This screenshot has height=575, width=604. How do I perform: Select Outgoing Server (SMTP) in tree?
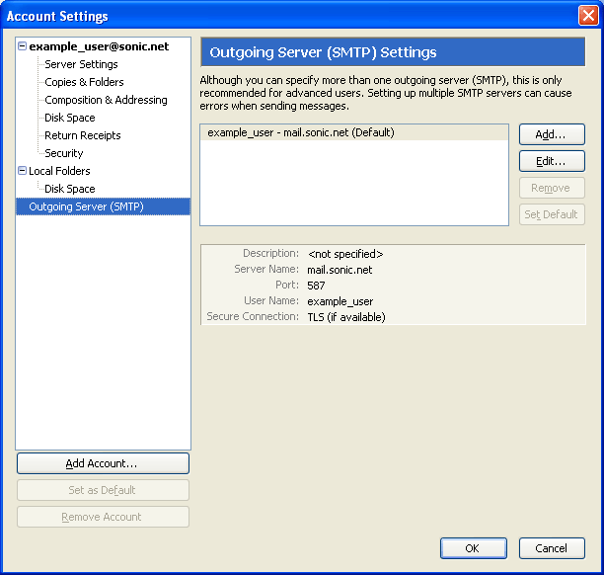coord(104,206)
